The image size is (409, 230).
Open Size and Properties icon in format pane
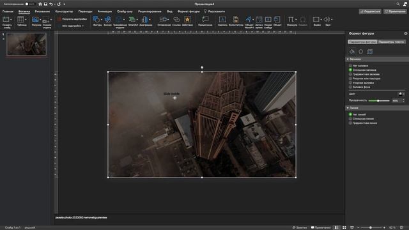pos(370,51)
